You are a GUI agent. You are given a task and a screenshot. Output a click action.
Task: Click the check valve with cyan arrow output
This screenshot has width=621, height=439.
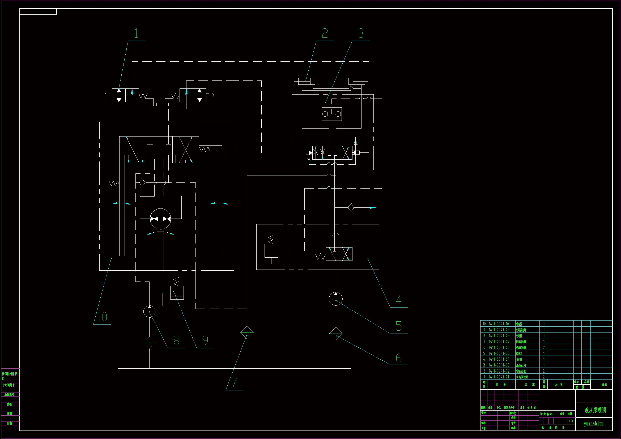tap(351, 208)
